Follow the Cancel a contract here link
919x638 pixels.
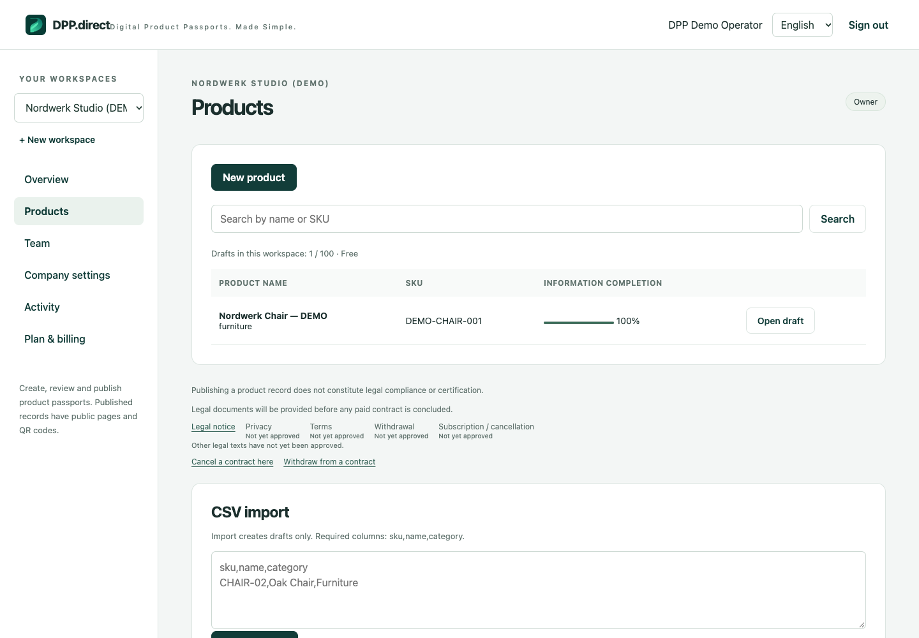click(x=232, y=462)
